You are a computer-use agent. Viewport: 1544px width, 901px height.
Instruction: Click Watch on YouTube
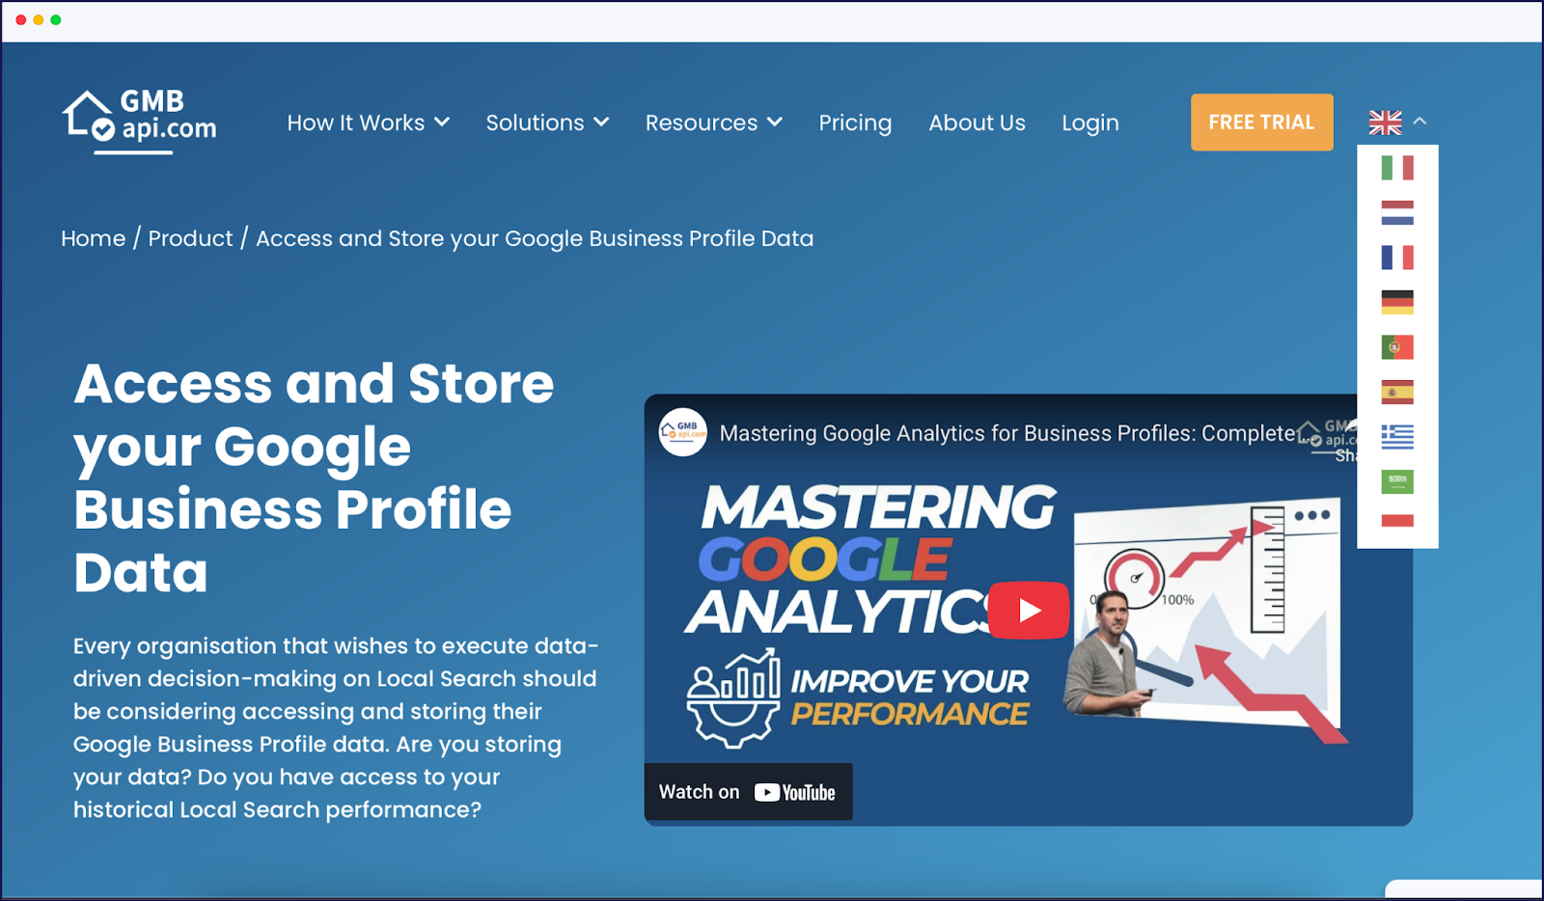(x=748, y=792)
